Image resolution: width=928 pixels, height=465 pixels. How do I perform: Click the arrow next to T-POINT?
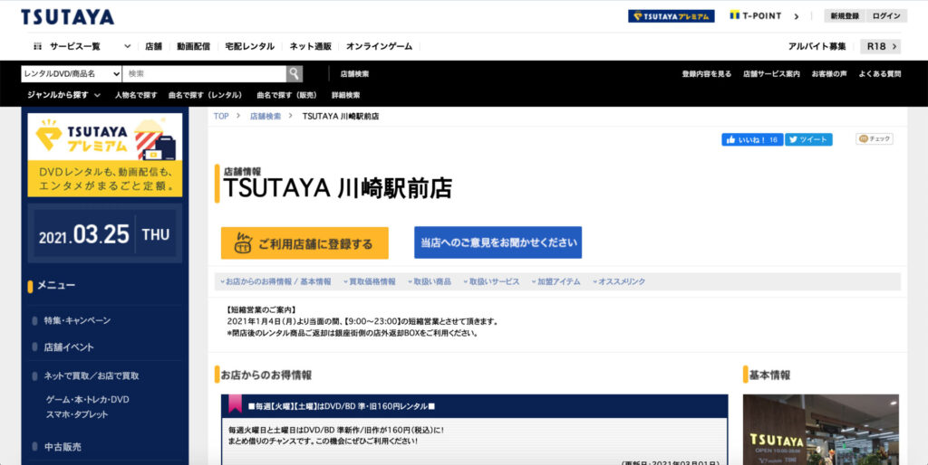point(796,16)
